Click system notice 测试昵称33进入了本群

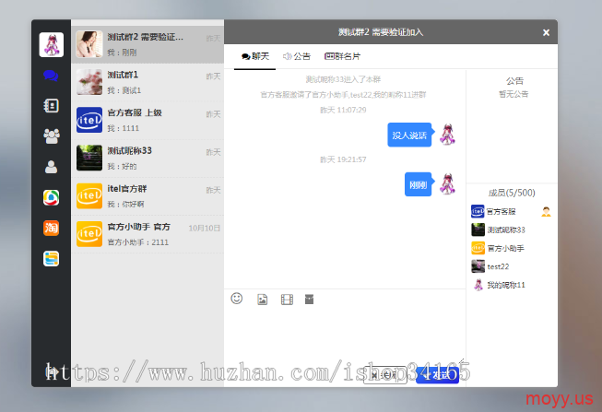pyautogui.click(x=343, y=79)
